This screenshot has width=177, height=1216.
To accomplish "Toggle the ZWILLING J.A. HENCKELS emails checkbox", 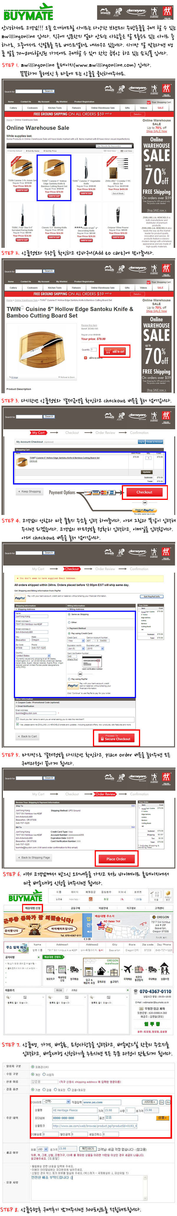I will click(x=17, y=724).
